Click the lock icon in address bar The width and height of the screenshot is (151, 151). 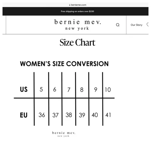click(70, 5)
